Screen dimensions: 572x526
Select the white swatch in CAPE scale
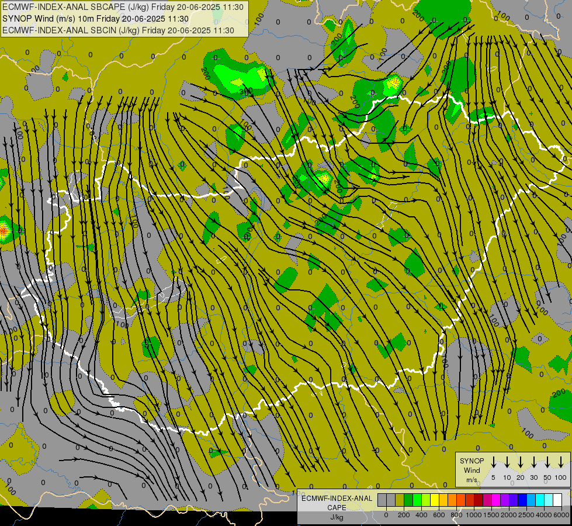tap(558, 500)
